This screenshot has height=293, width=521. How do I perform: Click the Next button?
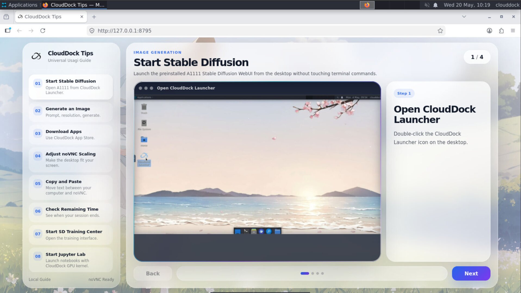point(471,273)
